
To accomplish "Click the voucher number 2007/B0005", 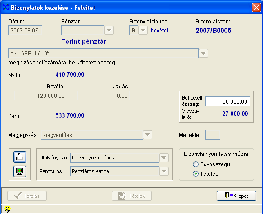I will tap(214, 31).
